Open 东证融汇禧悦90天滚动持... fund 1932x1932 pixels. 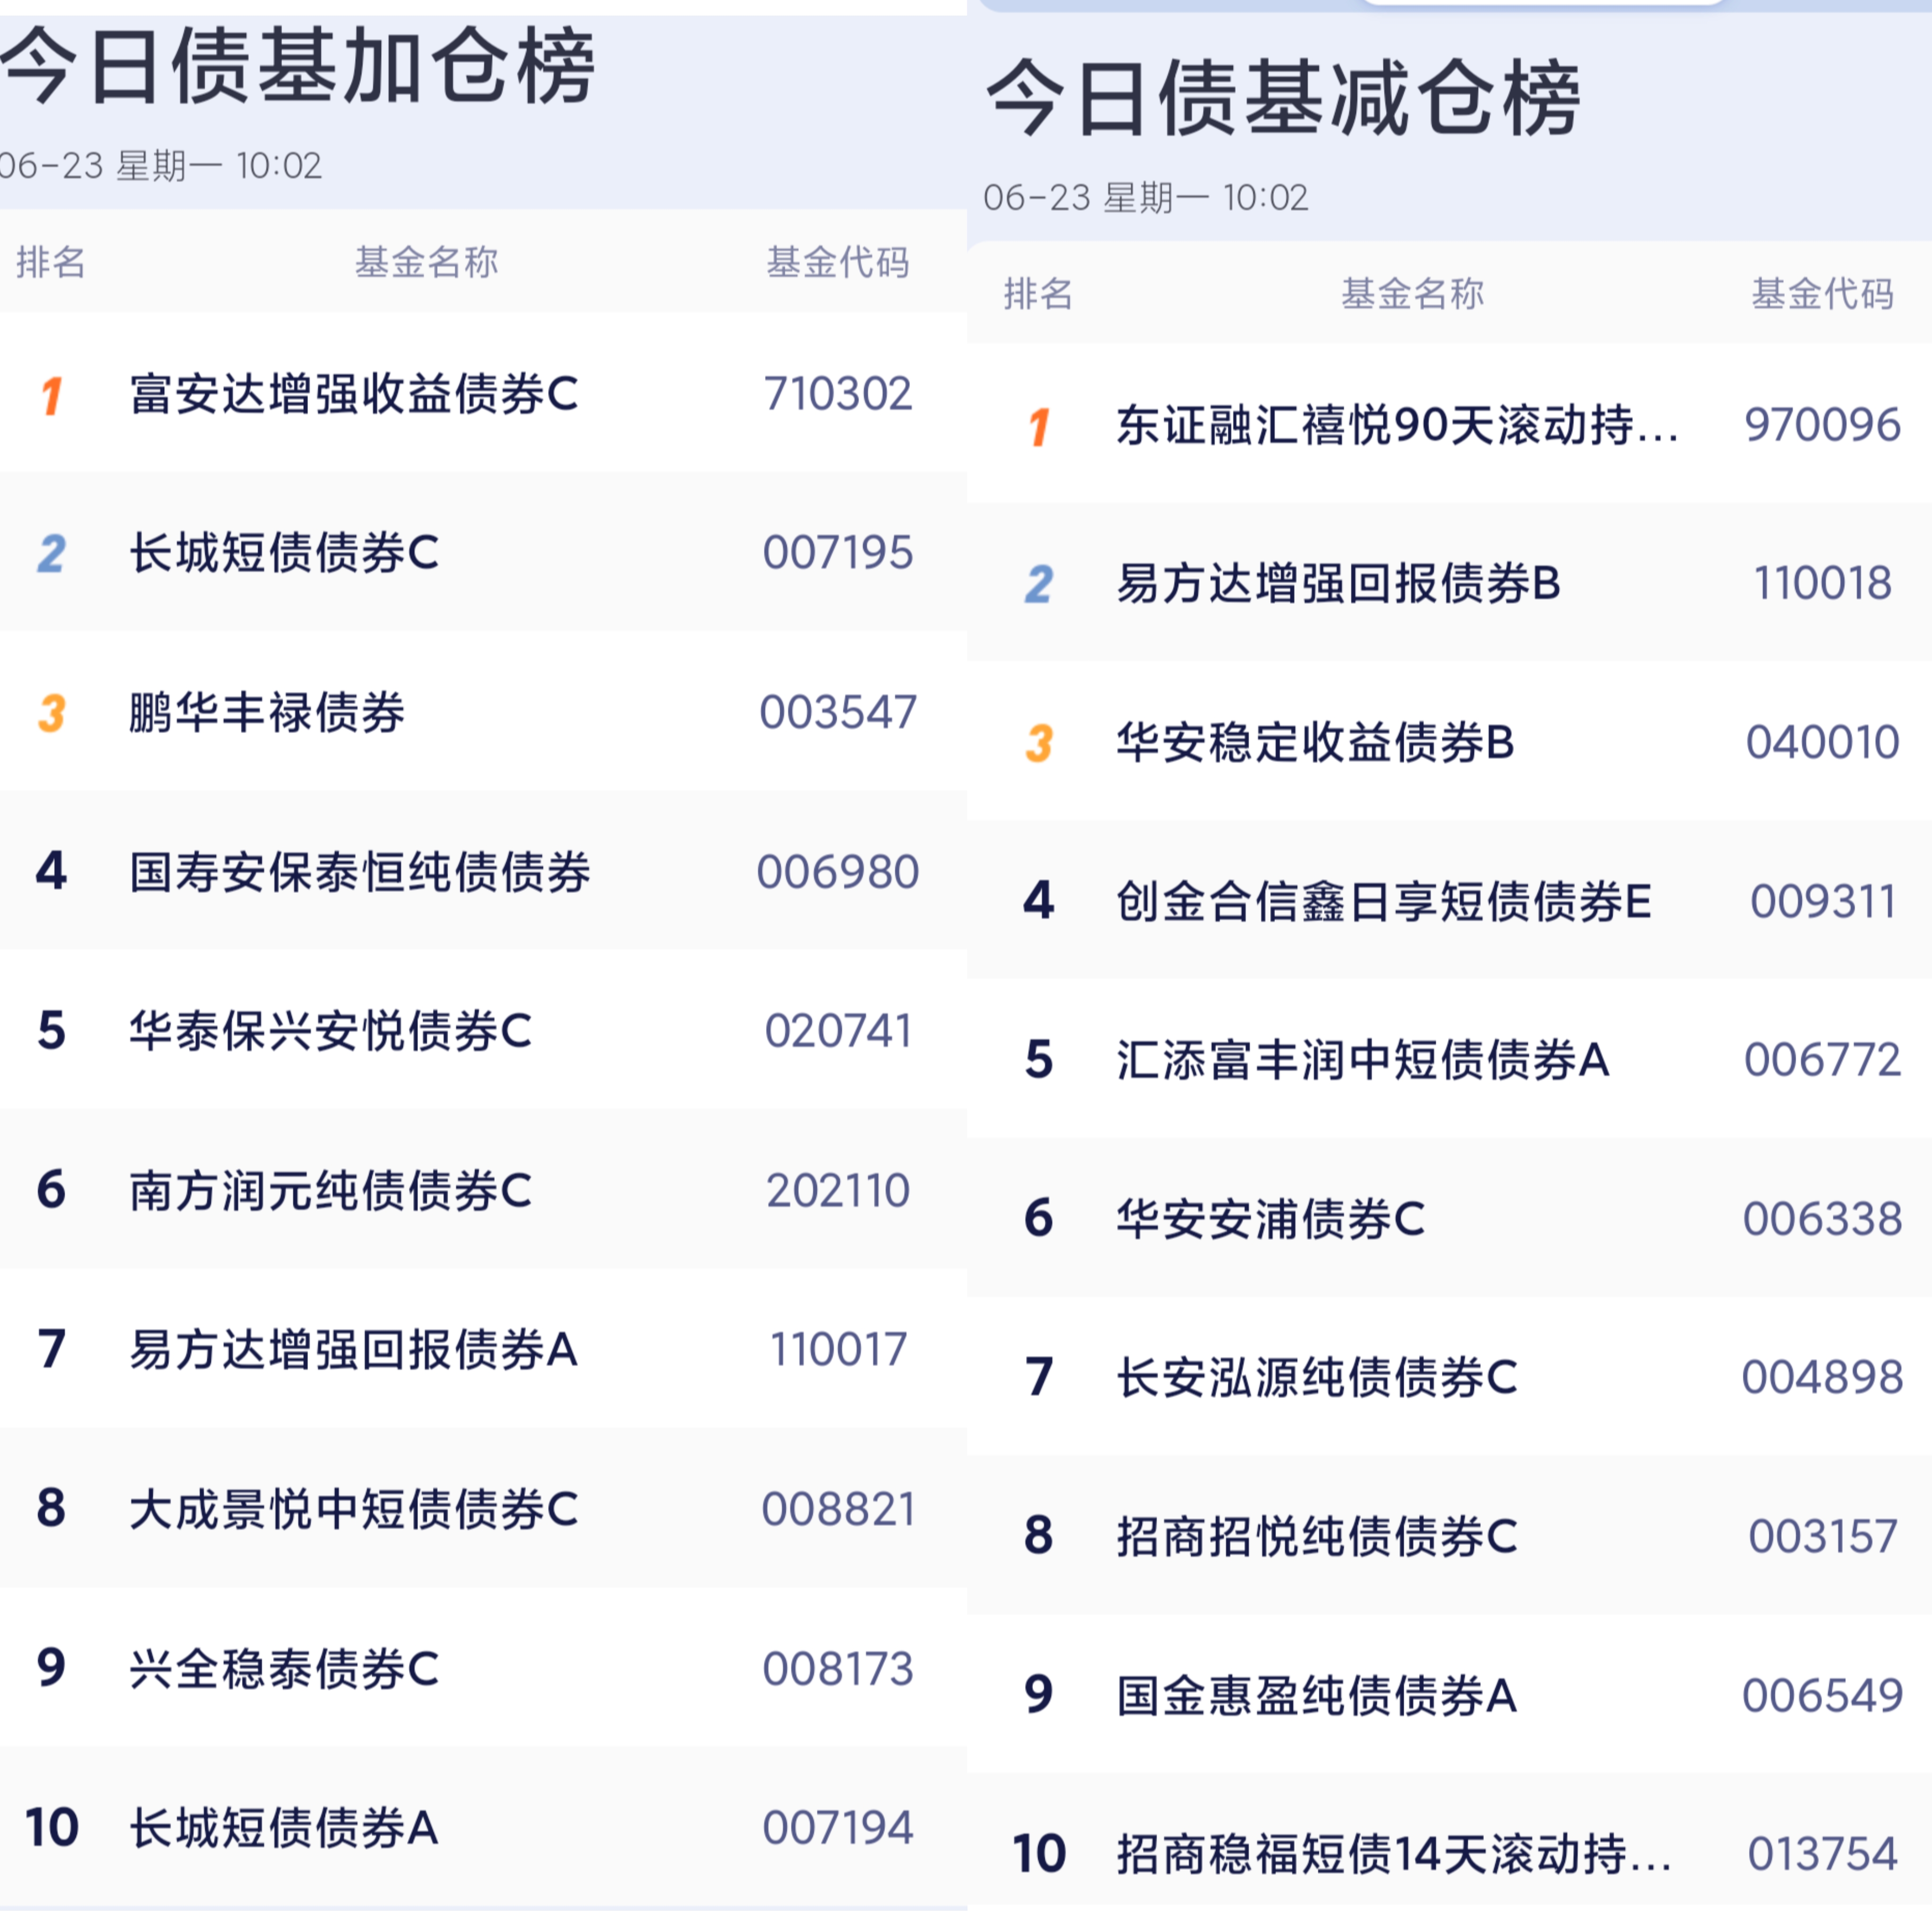tap(1398, 426)
